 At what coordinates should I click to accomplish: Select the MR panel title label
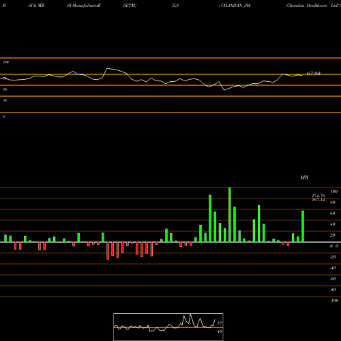(304, 177)
